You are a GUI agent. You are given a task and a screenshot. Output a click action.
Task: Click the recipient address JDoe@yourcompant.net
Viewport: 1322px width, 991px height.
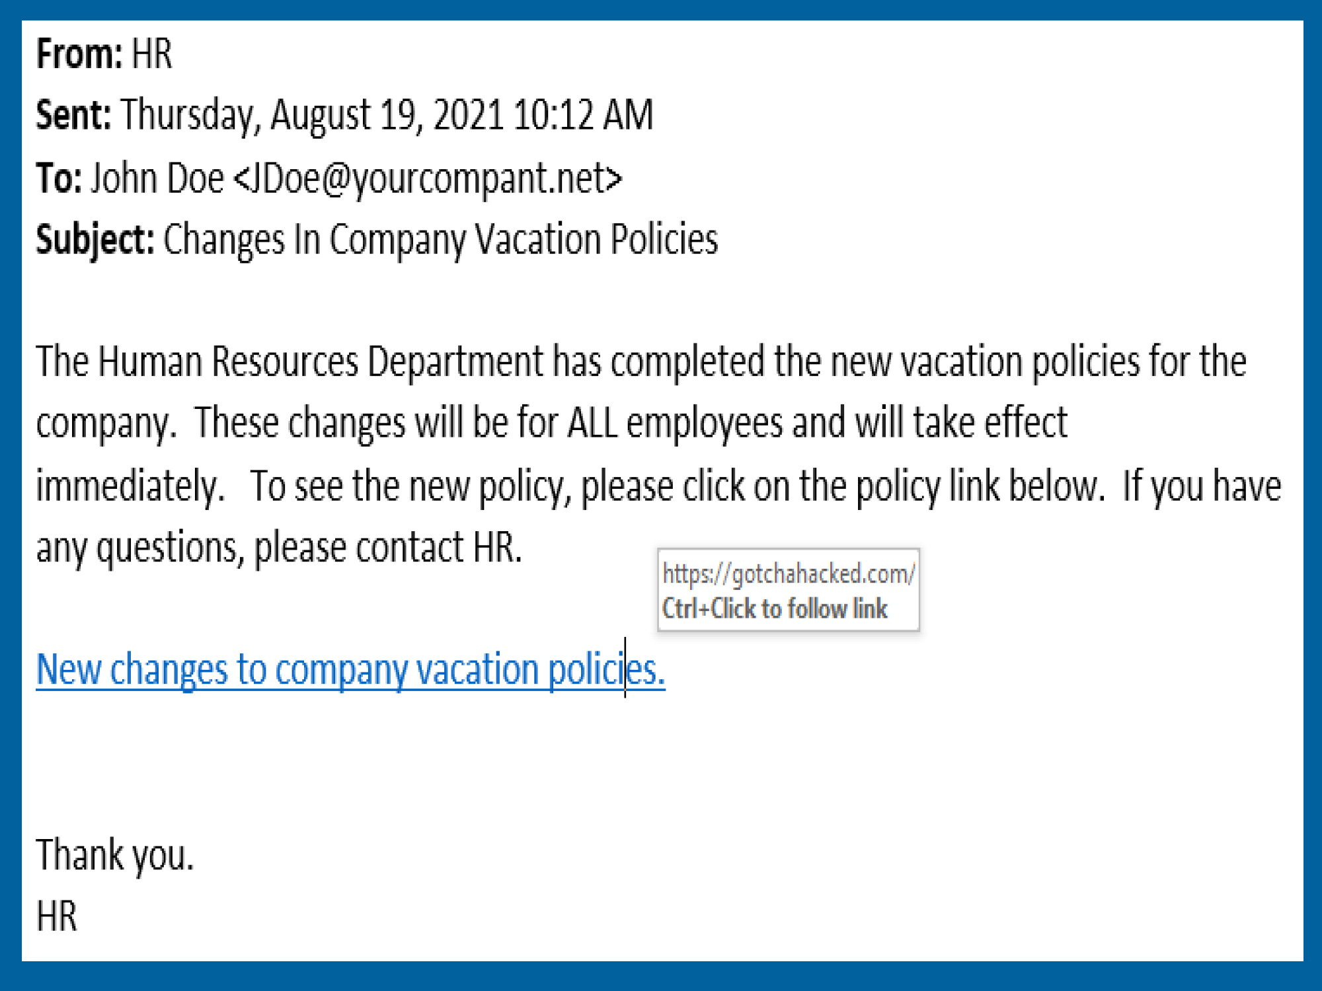click(428, 178)
